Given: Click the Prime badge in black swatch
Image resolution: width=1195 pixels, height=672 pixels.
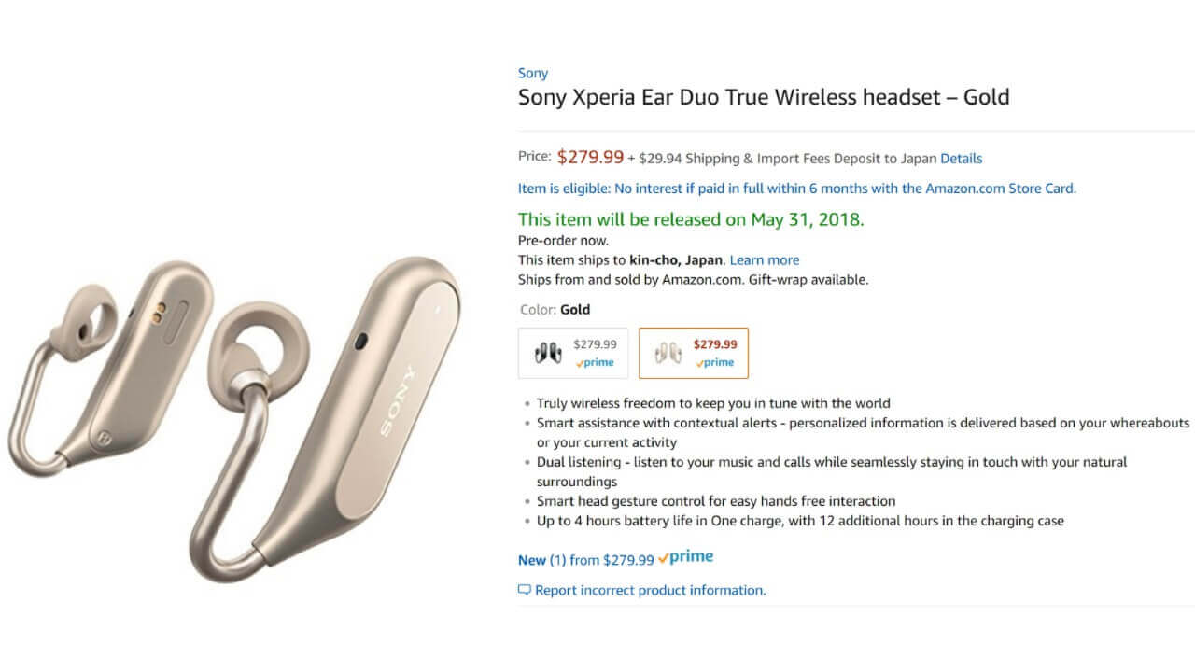Looking at the screenshot, I should click(595, 362).
